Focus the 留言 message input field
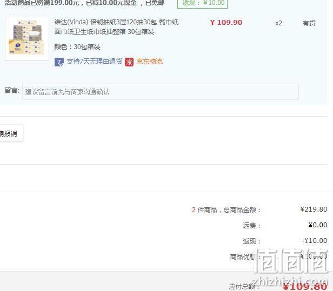The height and width of the screenshot is (291, 333). (161, 92)
